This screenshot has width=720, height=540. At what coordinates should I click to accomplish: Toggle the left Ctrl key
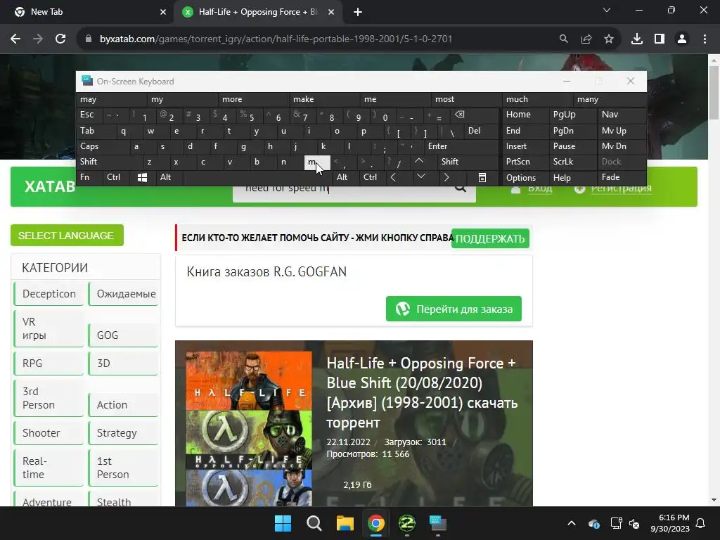[116, 177]
